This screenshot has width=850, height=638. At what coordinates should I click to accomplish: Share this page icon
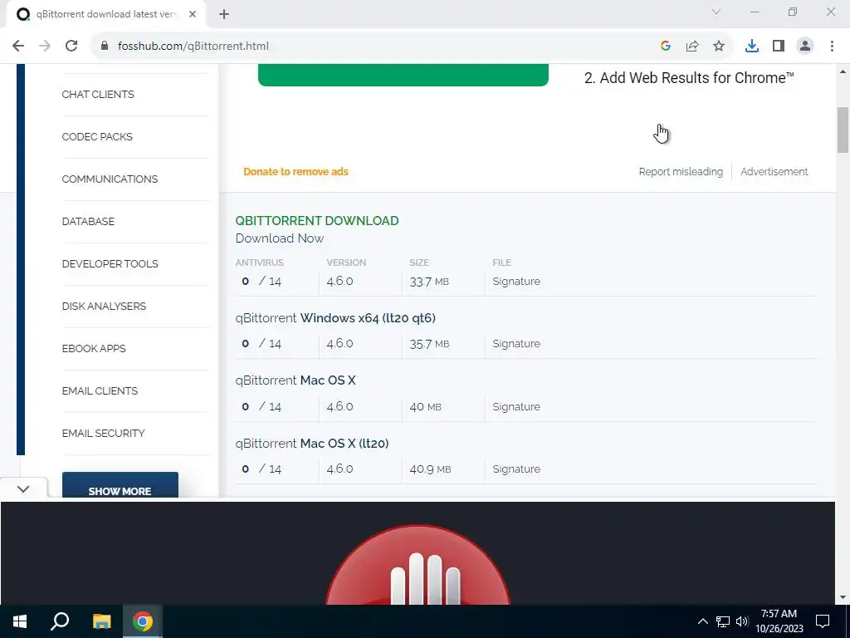click(x=692, y=47)
